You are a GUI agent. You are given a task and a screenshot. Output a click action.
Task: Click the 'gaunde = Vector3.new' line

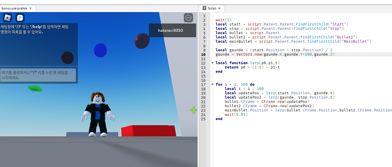(275, 54)
